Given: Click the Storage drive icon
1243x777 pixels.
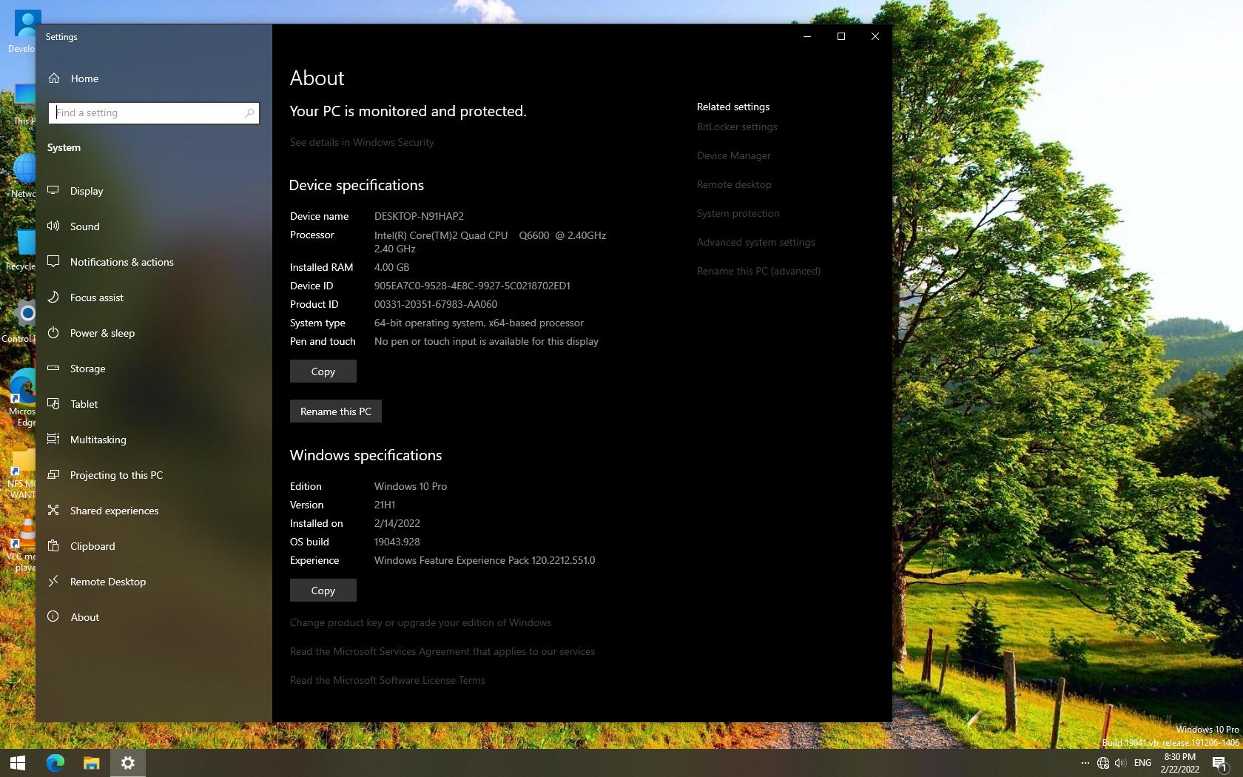Looking at the screenshot, I should pos(53,368).
